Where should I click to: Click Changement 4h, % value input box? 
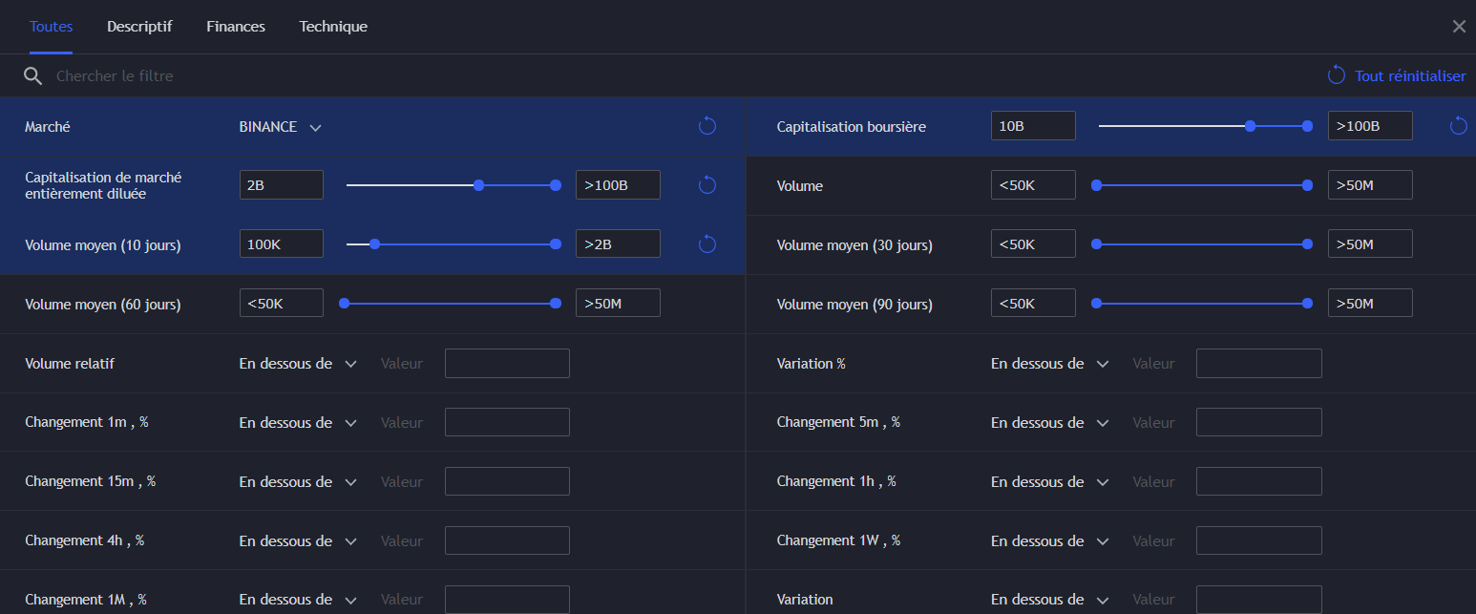[507, 541]
